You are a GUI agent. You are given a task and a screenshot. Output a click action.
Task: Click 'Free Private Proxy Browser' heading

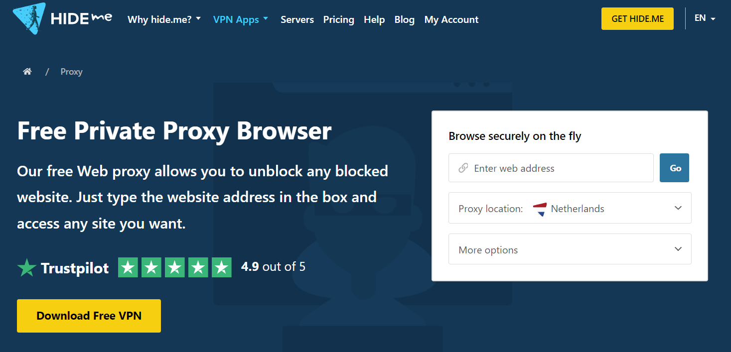174,131
